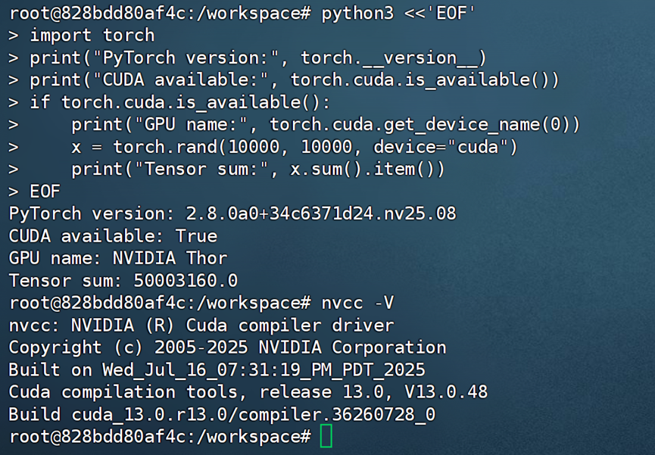This screenshot has height=455, width=655.
Task: Click the 'GPU name: NVIDIA Thor' output
Action: pos(118,258)
